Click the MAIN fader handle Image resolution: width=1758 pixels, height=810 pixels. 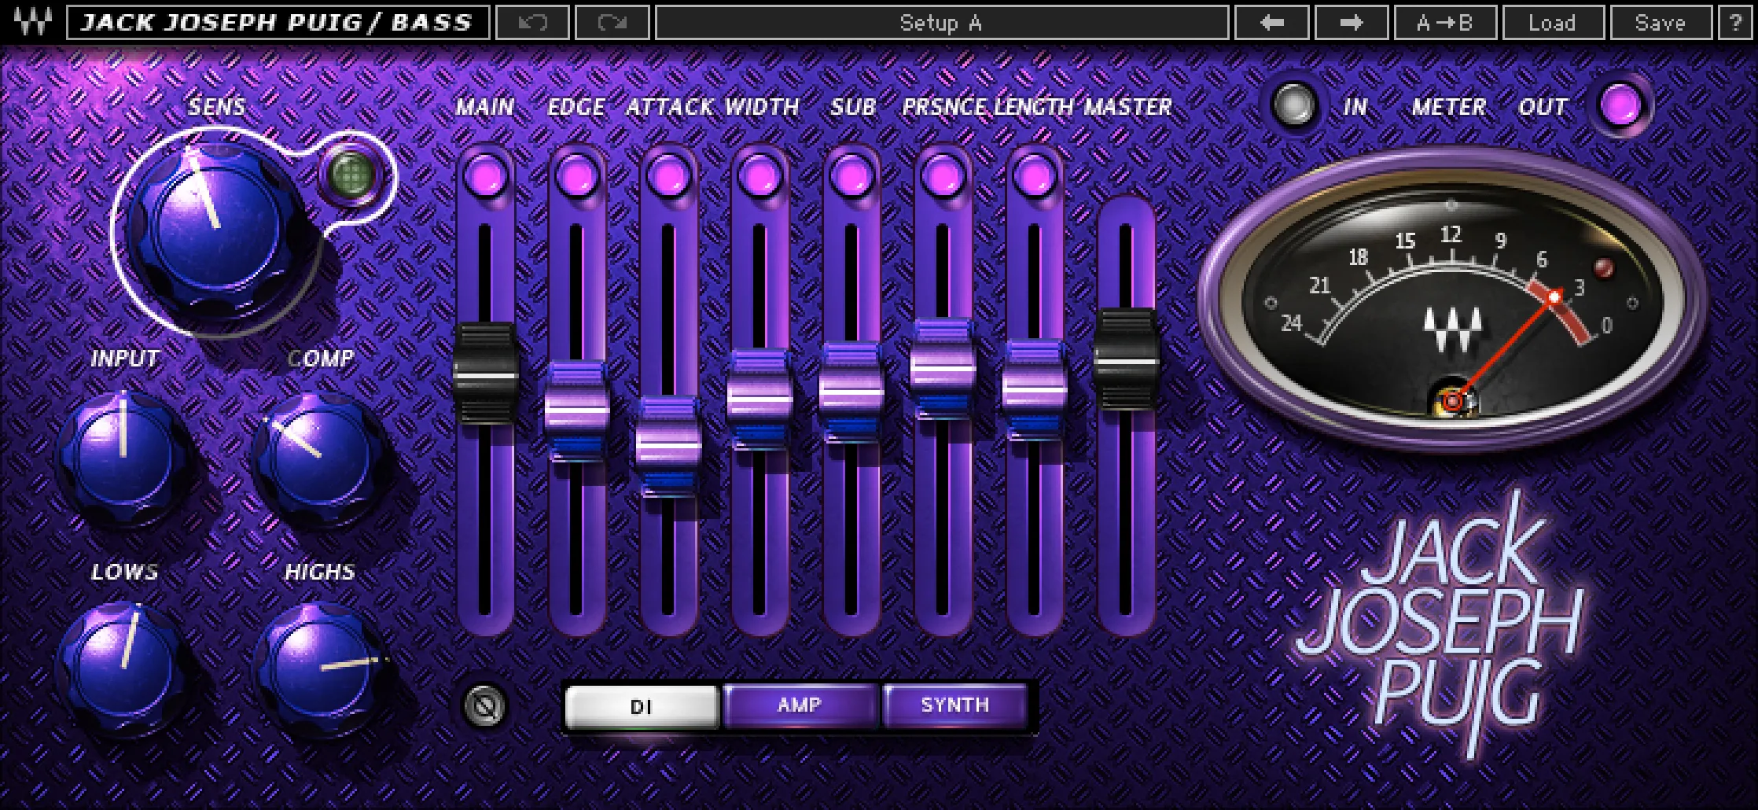point(485,374)
